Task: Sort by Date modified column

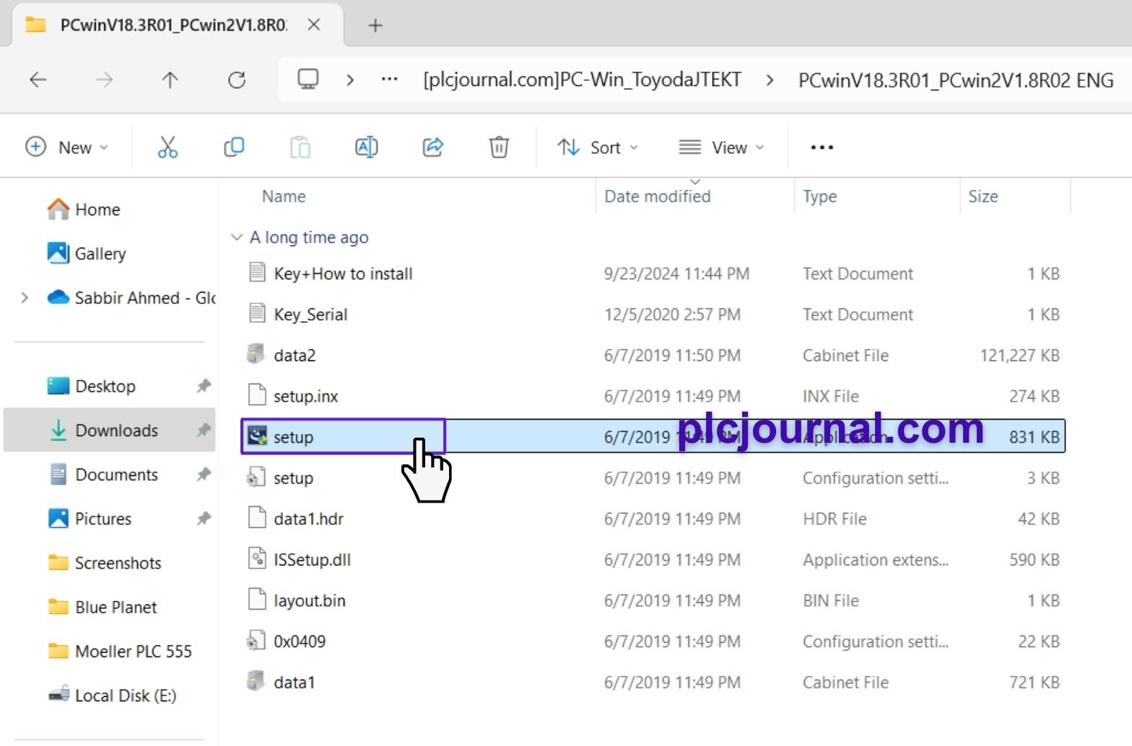Action: pyautogui.click(x=657, y=196)
